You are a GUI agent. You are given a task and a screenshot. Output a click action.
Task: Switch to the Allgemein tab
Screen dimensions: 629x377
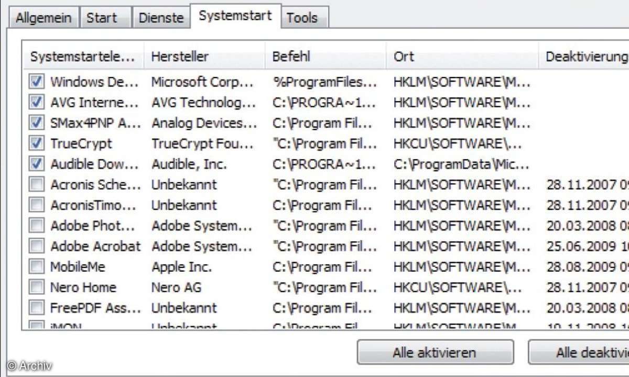[x=44, y=18]
